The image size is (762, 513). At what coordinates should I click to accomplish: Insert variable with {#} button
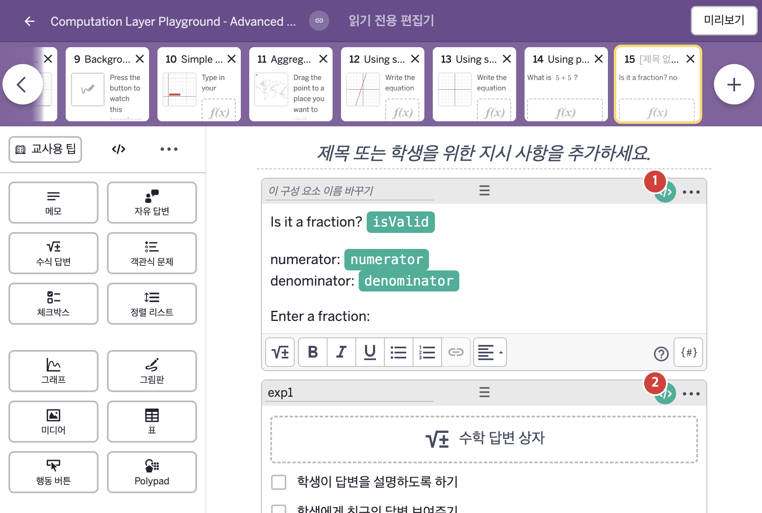[x=689, y=352]
